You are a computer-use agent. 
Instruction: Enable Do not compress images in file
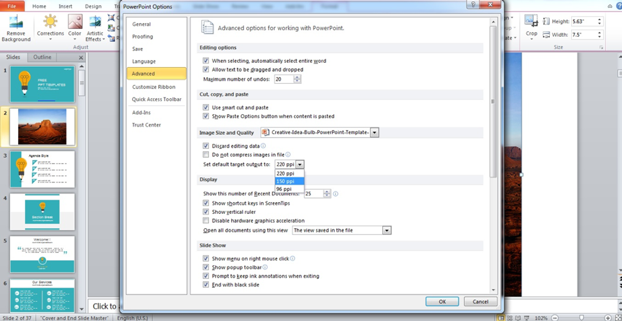click(206, 154)
